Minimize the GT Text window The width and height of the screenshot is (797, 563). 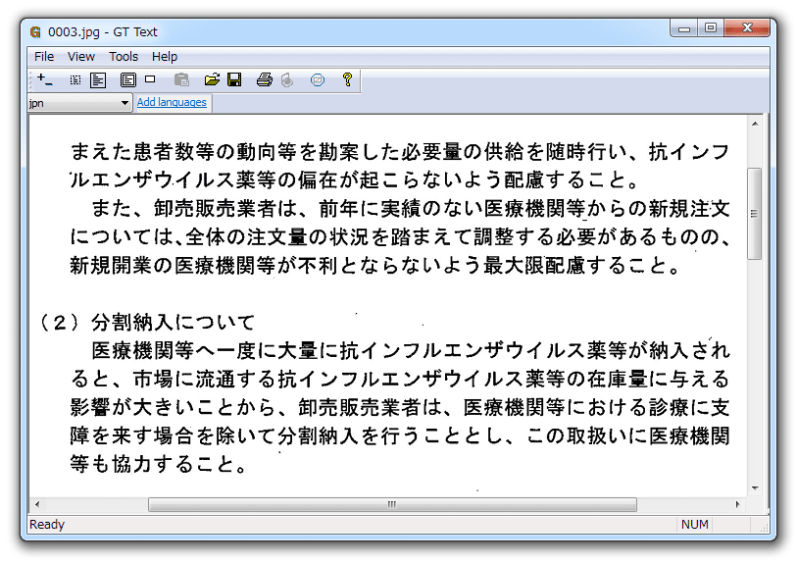coord(684,28)
